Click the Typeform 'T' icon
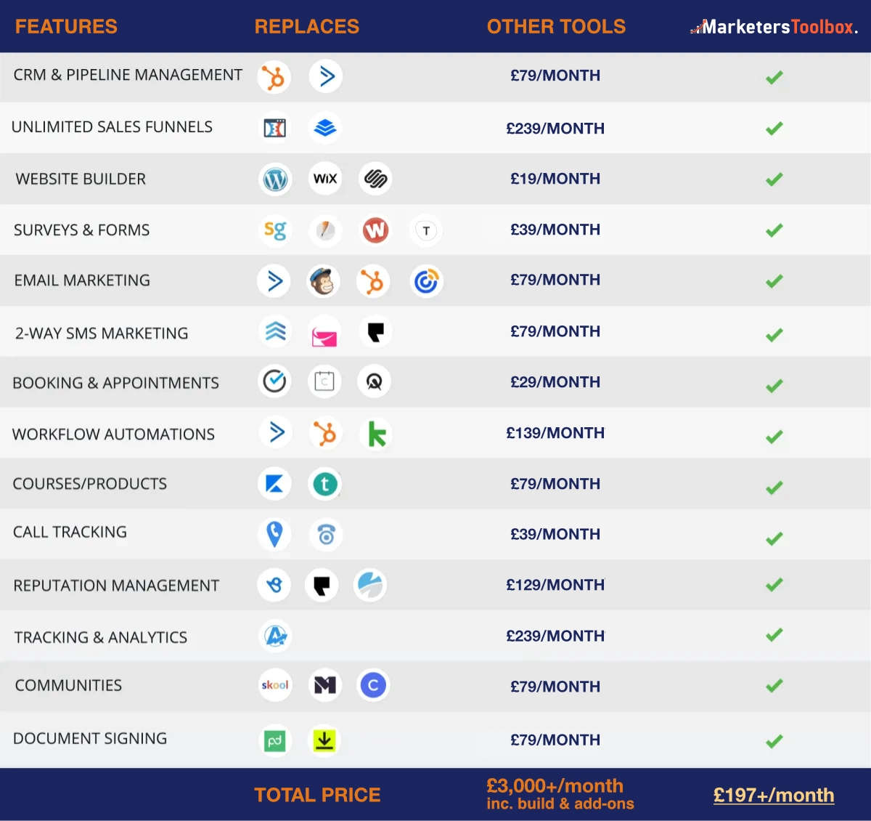Screen dimensions: 871x821 point(426,231)
